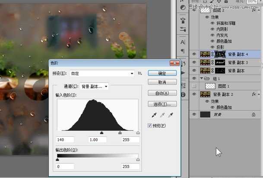The height and width of the screenshot is (178, 263).
Task: Click the layer mask thumbnail of 背景 副本 4
Action: [x=220, y=54]
